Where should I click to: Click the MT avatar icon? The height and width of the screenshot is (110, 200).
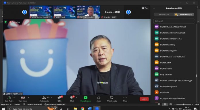click(157, 57)
